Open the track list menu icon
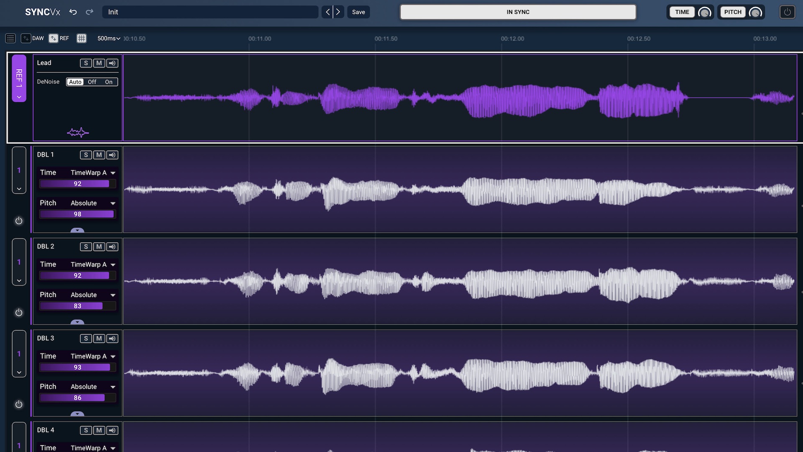 10,38
